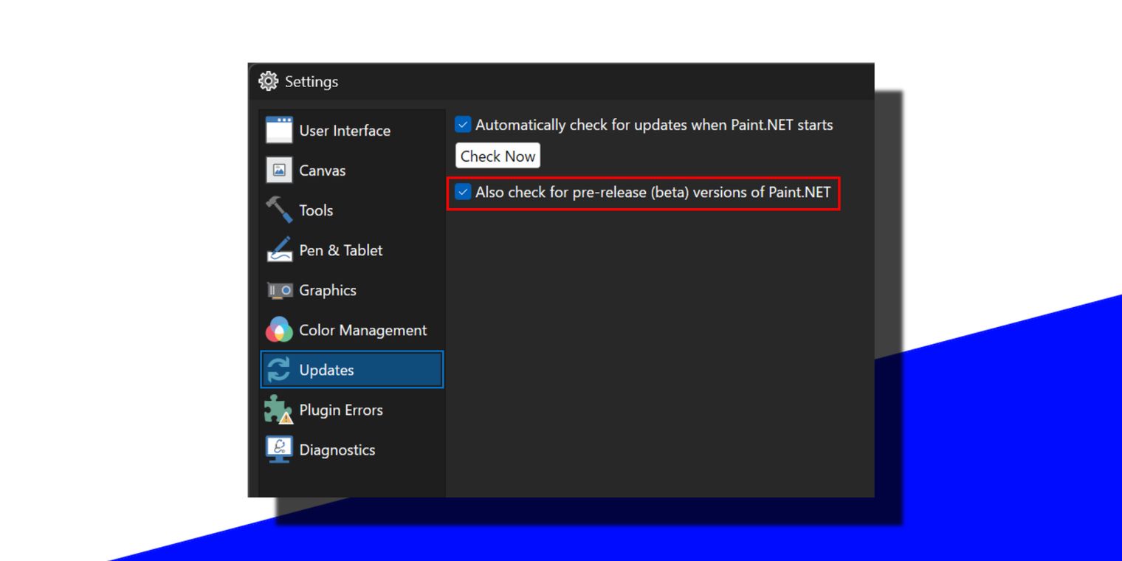Click the Canvas picture icon

click(x=279, y=170)
